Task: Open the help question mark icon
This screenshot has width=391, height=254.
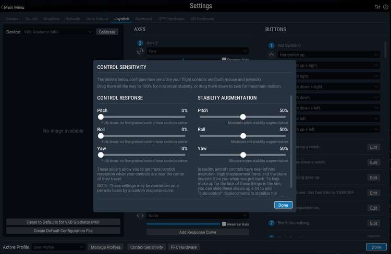Action: click(x=385, y=7)
